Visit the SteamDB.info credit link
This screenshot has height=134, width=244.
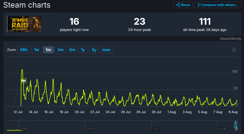[x=231, y=39]
